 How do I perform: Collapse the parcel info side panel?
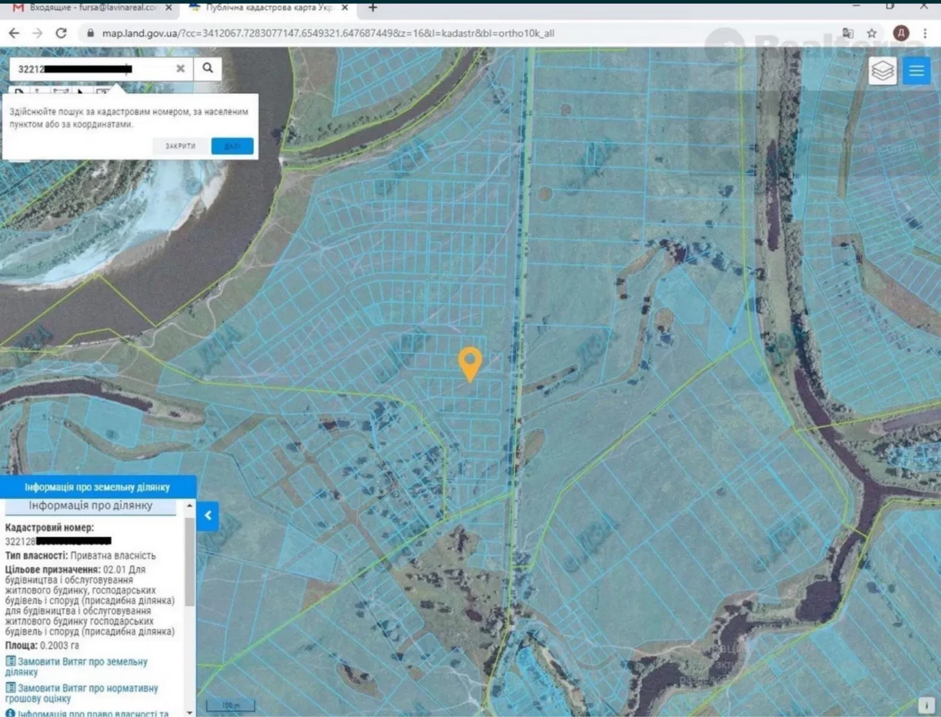207,515
